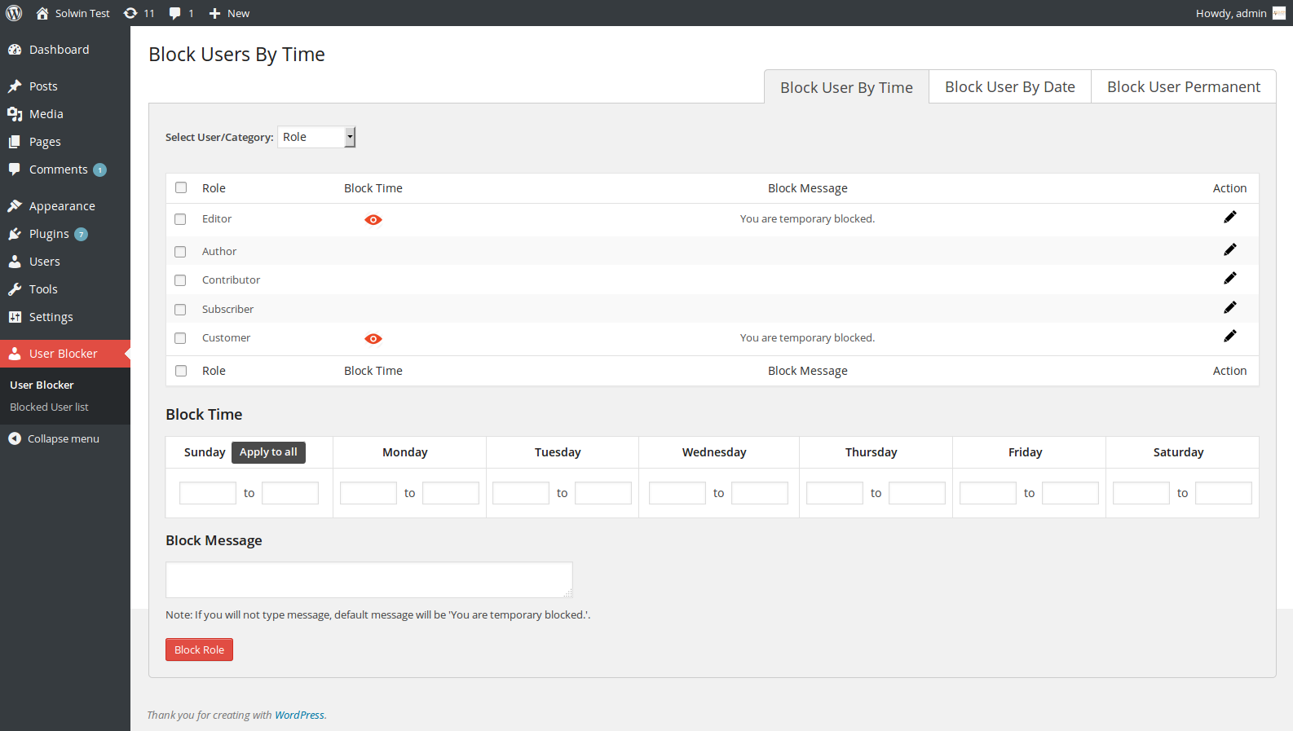Screen dimensions: 1293x731
Task: Click the Posts pin icon
Action: [x=15, y=86]
